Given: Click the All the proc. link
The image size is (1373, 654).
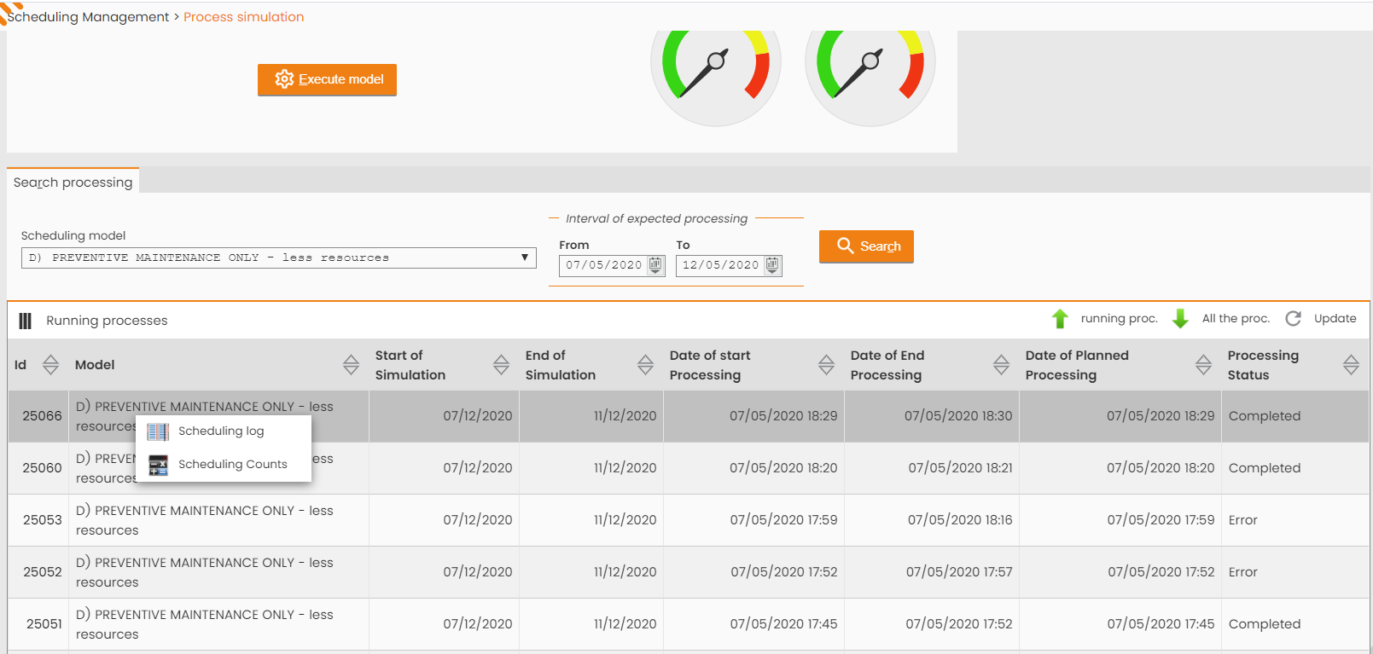Looking at the screenshot, I should pos(1236,318).
